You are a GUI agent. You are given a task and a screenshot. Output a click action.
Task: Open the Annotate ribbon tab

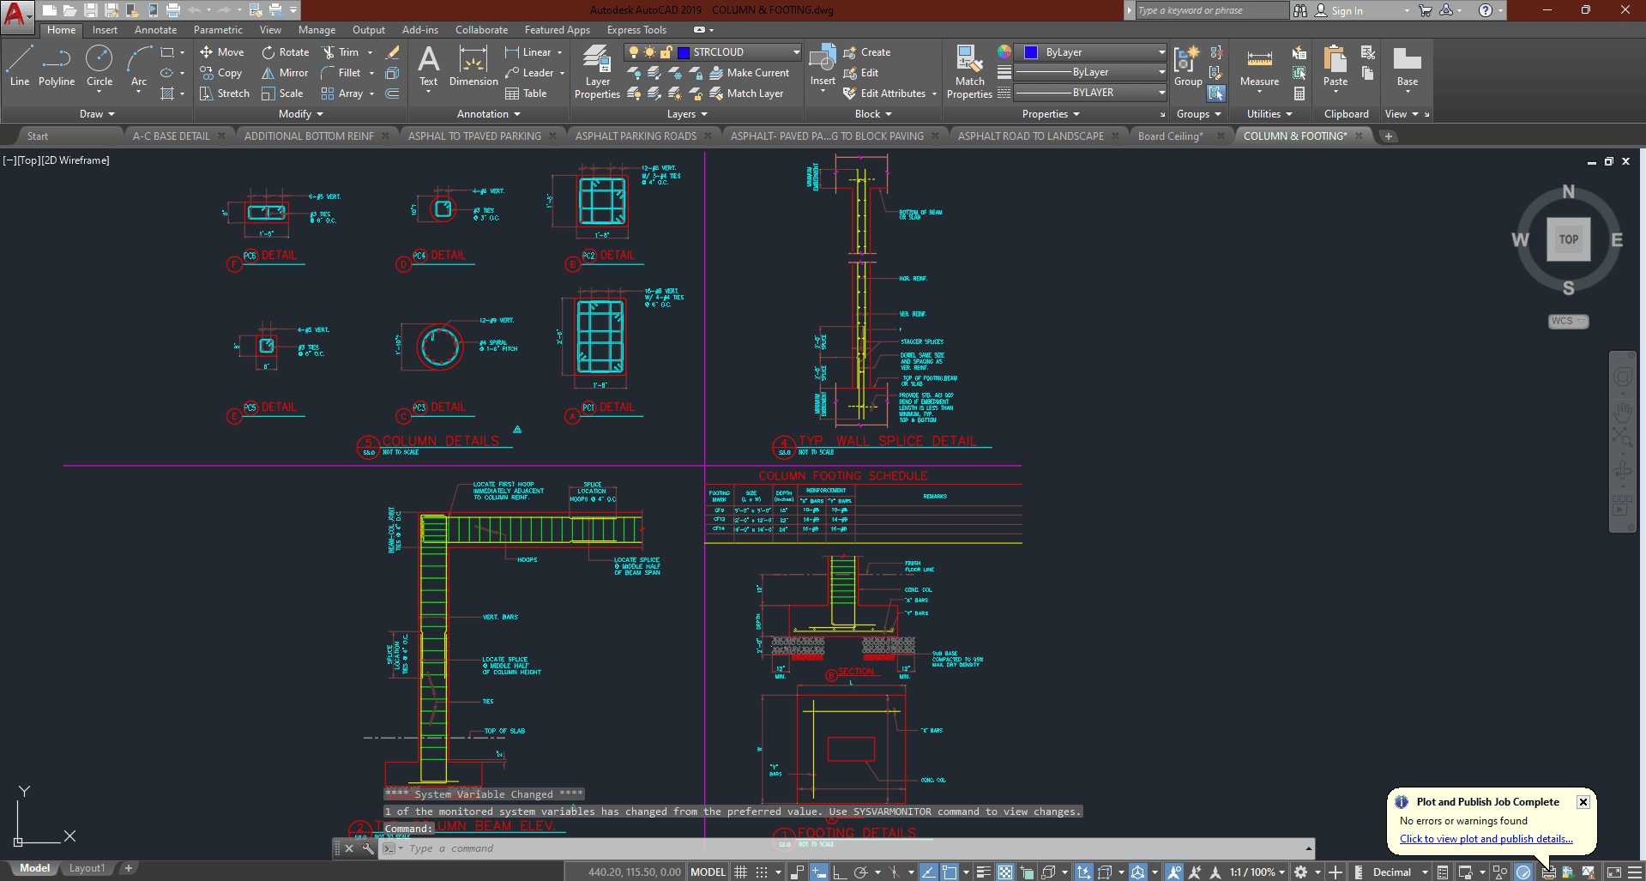155,30
